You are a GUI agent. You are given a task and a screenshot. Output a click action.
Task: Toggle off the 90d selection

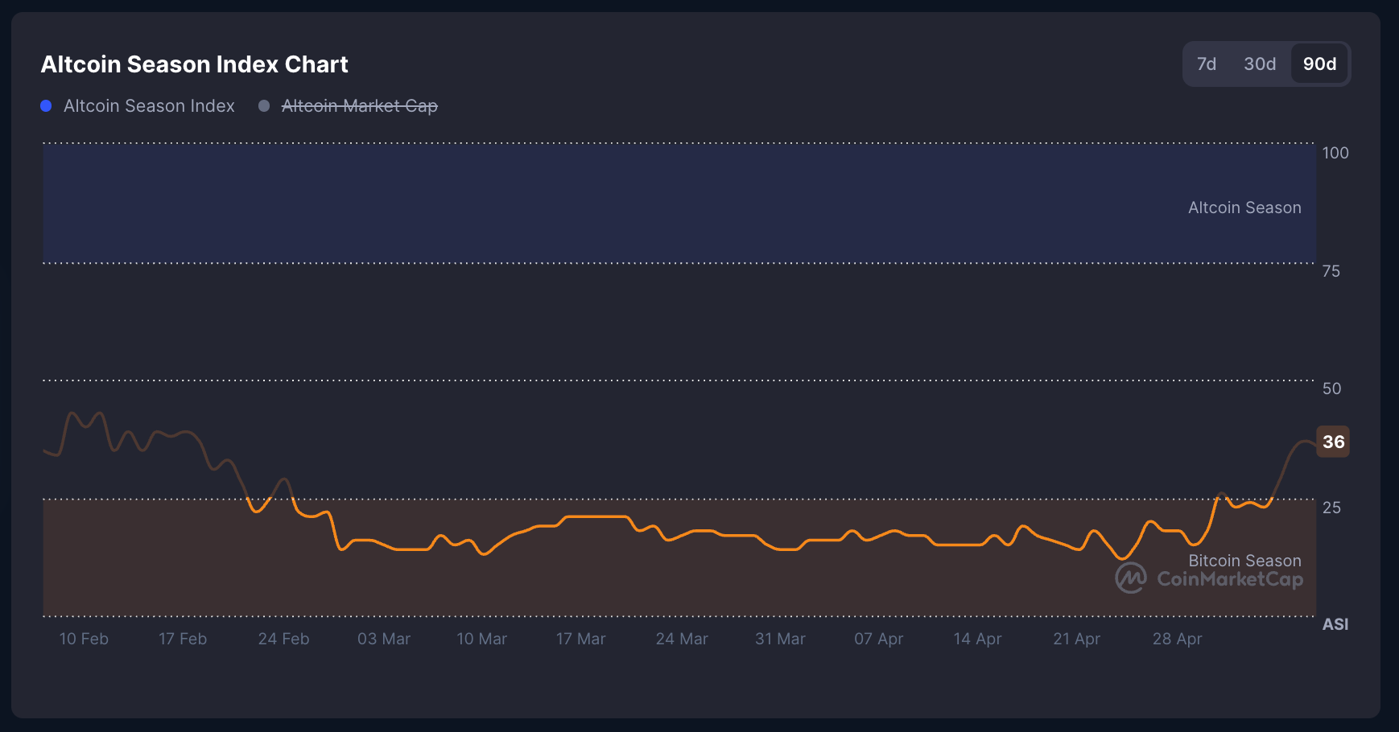tap(1319, 64)
